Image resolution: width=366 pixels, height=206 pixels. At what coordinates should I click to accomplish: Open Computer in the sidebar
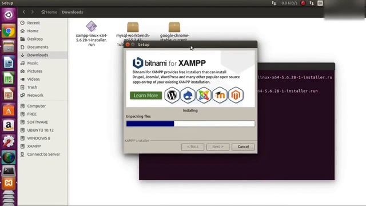[x=43, y=106]
